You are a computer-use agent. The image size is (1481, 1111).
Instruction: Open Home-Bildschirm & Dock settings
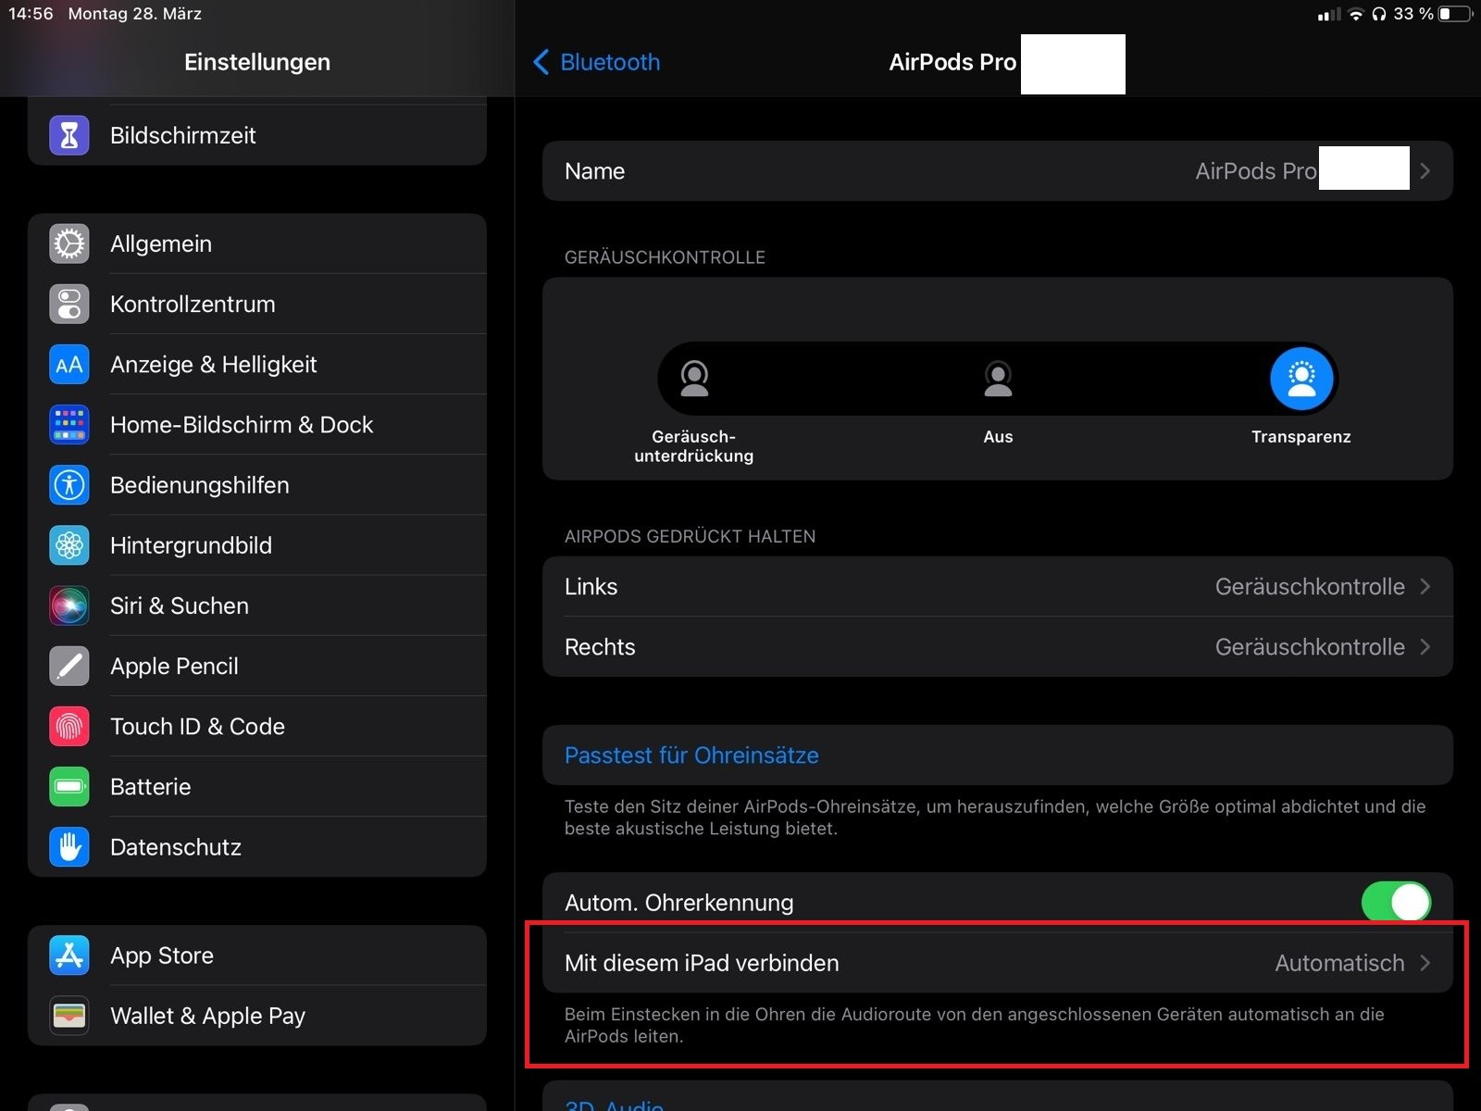pyautogui.click(x=257, y=424)
